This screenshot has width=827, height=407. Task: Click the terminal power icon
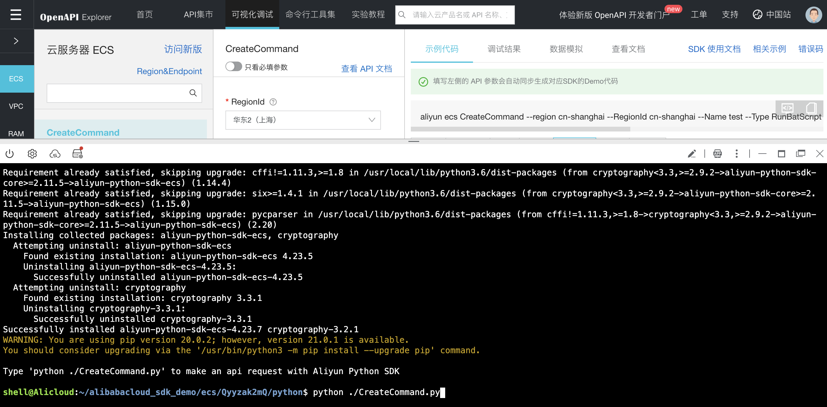(10, 154)
